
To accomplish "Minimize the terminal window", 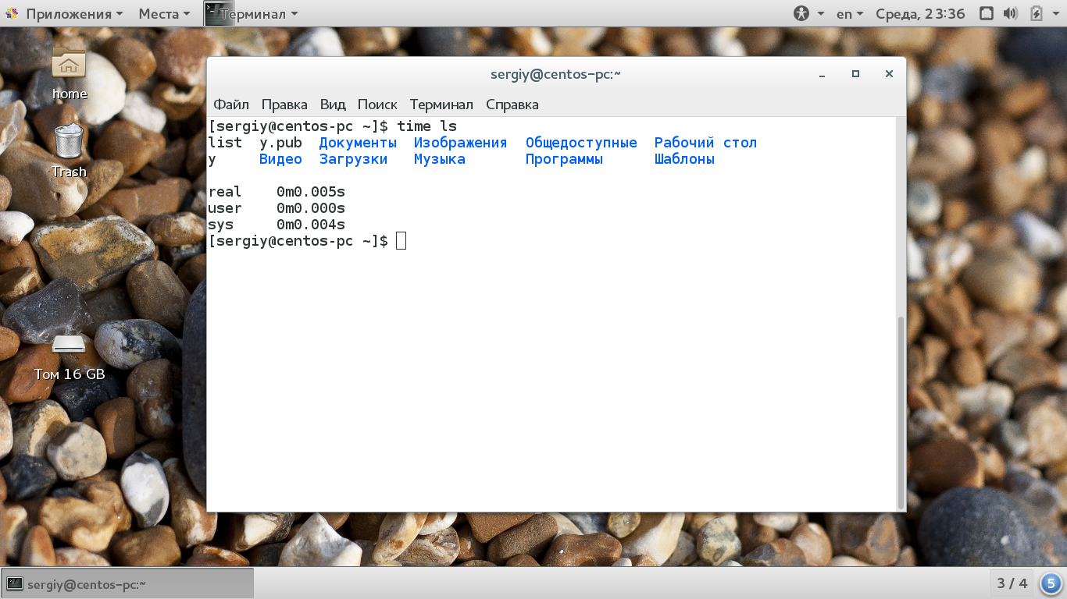I will tap(823, 74).
